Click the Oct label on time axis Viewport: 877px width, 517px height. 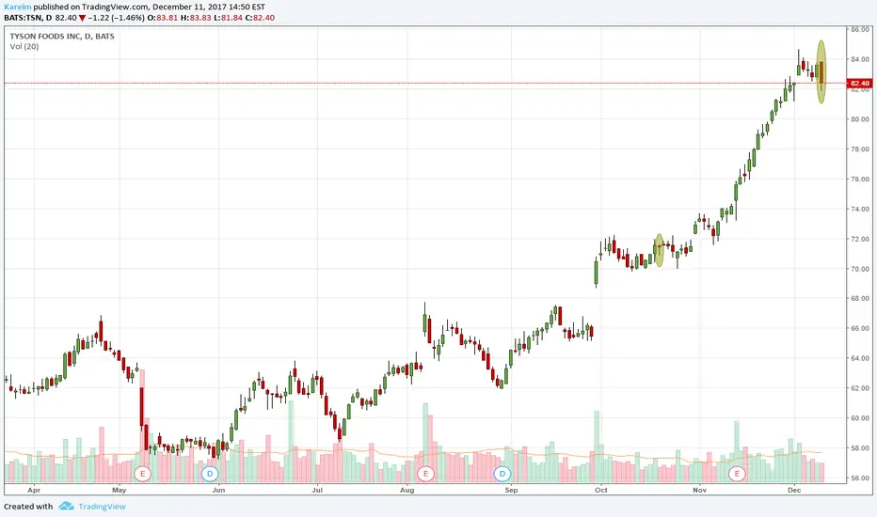601,490
